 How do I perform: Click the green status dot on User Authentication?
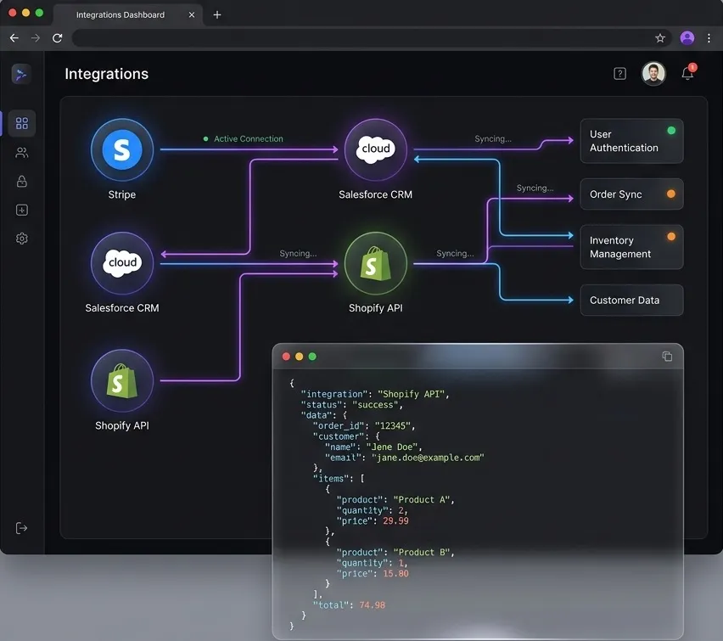[x=671, y=131]
